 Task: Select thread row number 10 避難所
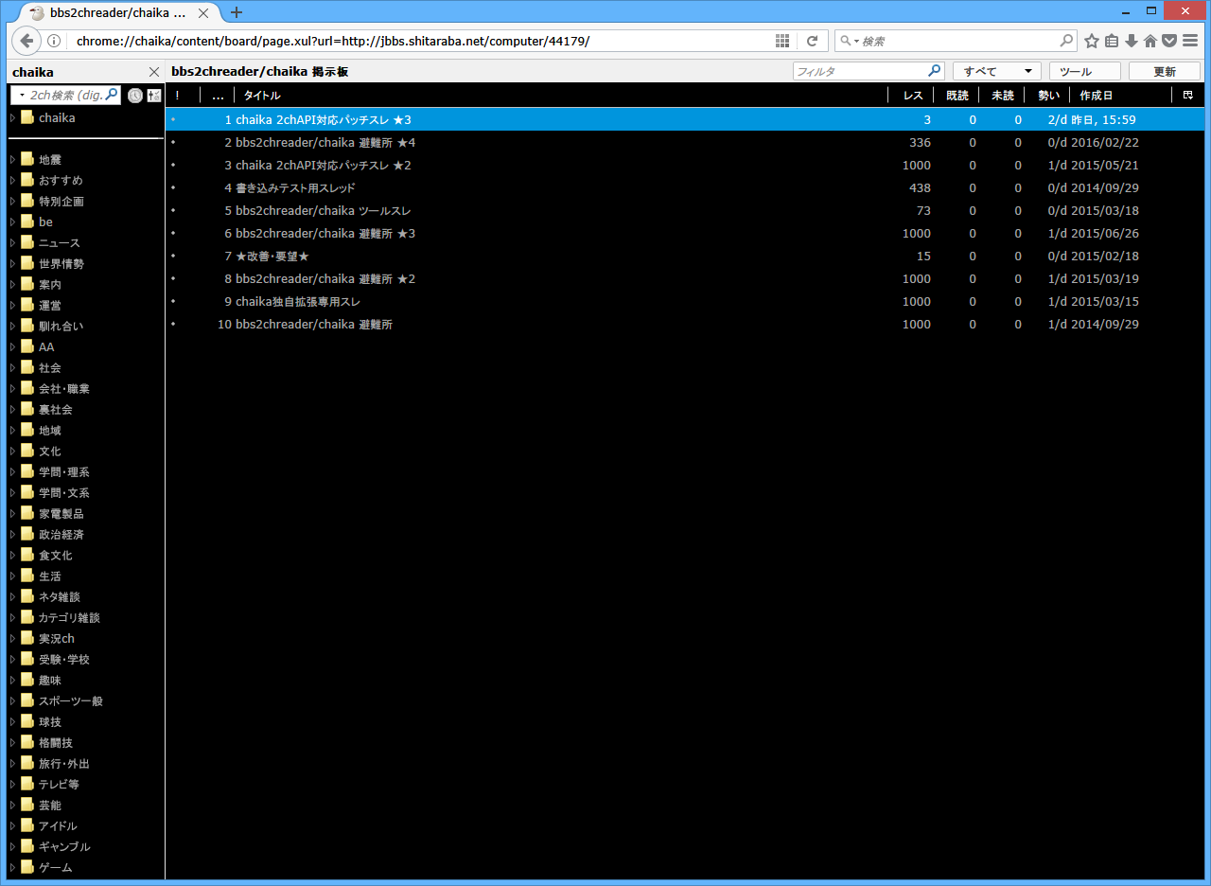(685, 324)
